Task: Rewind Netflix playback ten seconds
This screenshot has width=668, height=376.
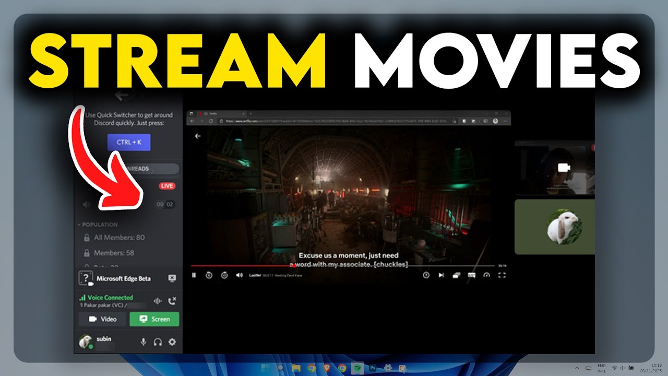Action: pyautogui.click(x=209, y=275)
